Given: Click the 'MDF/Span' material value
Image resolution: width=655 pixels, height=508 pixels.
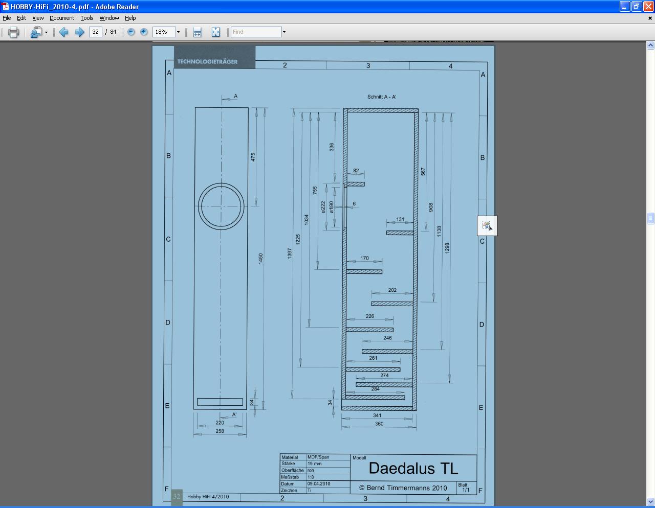Looking at the screenshot, I should pyautogui.click(x=318, y=457).
